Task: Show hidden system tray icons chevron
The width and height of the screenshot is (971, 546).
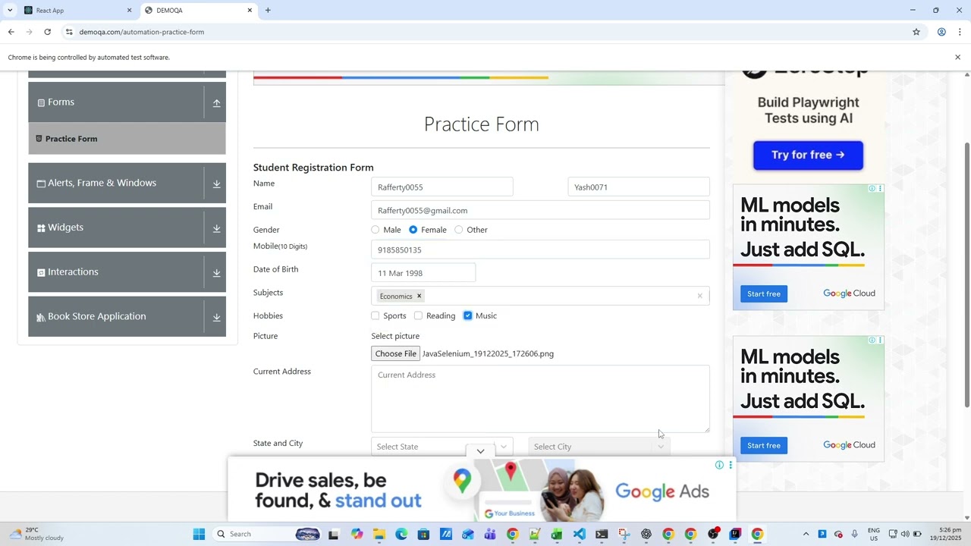Action: pyautogui.click(x=806, y=534)
